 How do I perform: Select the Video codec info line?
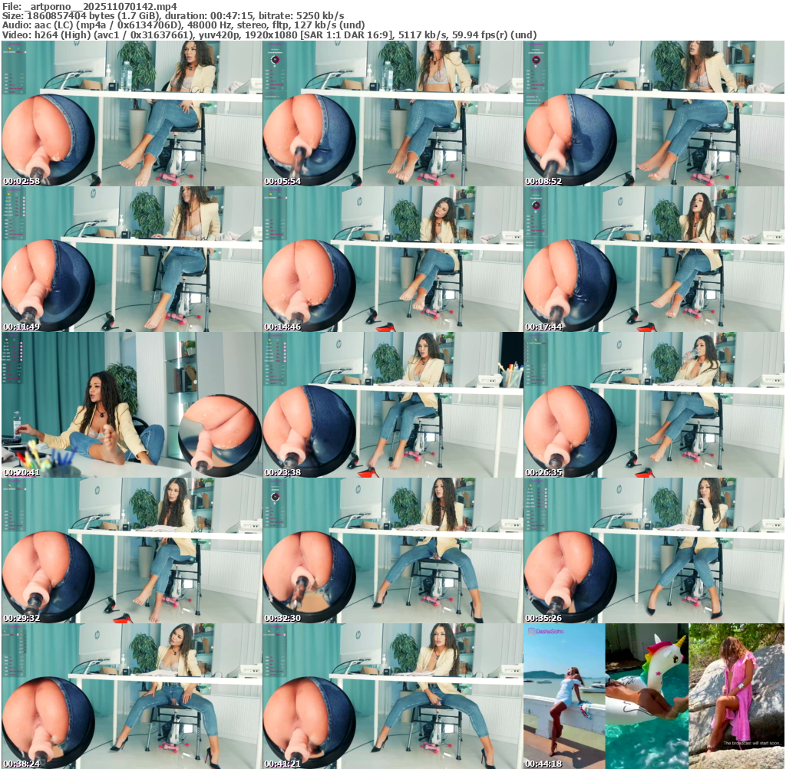(269, 35)
